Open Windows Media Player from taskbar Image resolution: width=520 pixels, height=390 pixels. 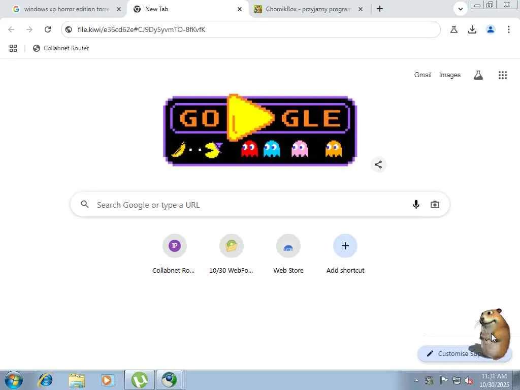pos(107,380)
